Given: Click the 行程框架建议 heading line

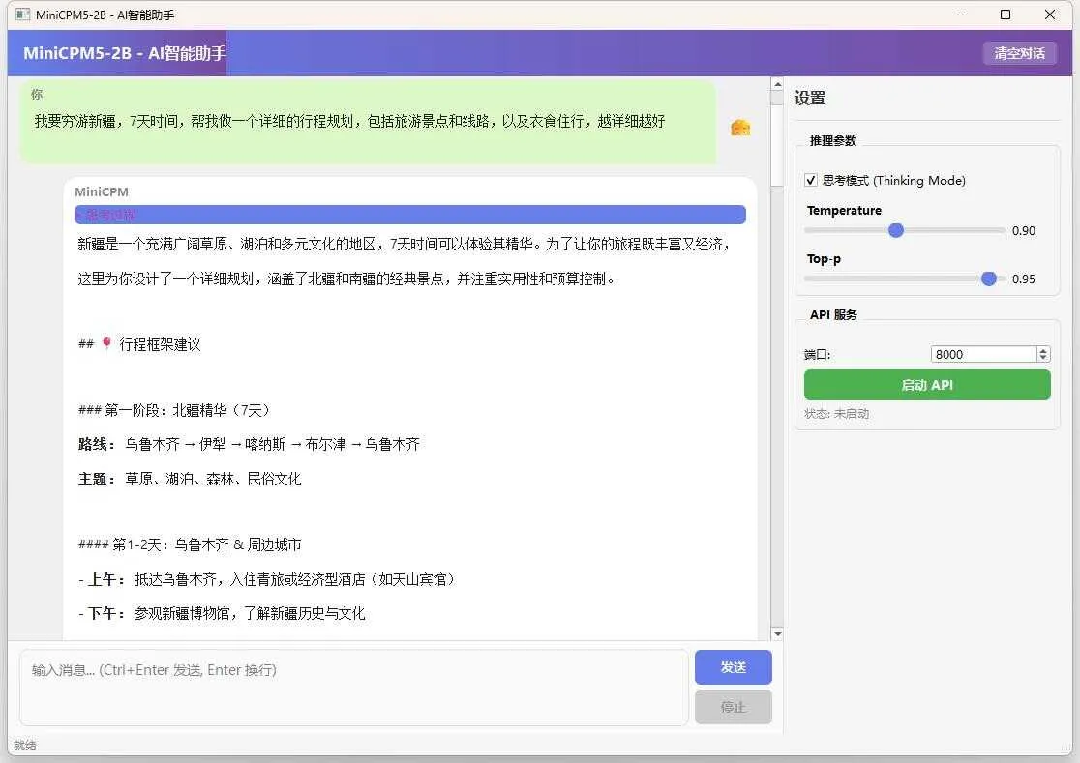Looking at the screenshot, I should [x=139, y=344].
